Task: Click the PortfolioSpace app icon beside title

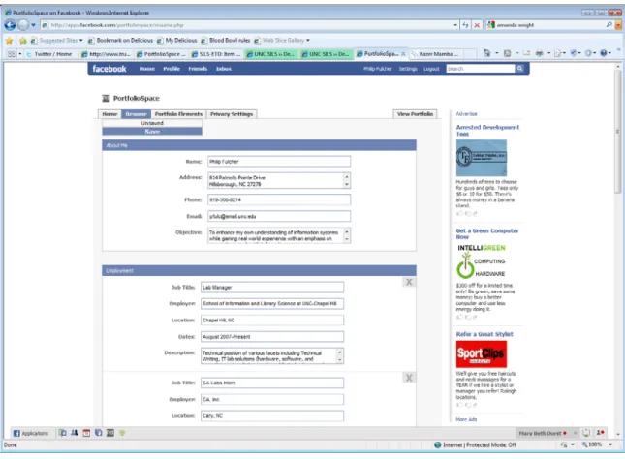Action: tap(106, 98)
